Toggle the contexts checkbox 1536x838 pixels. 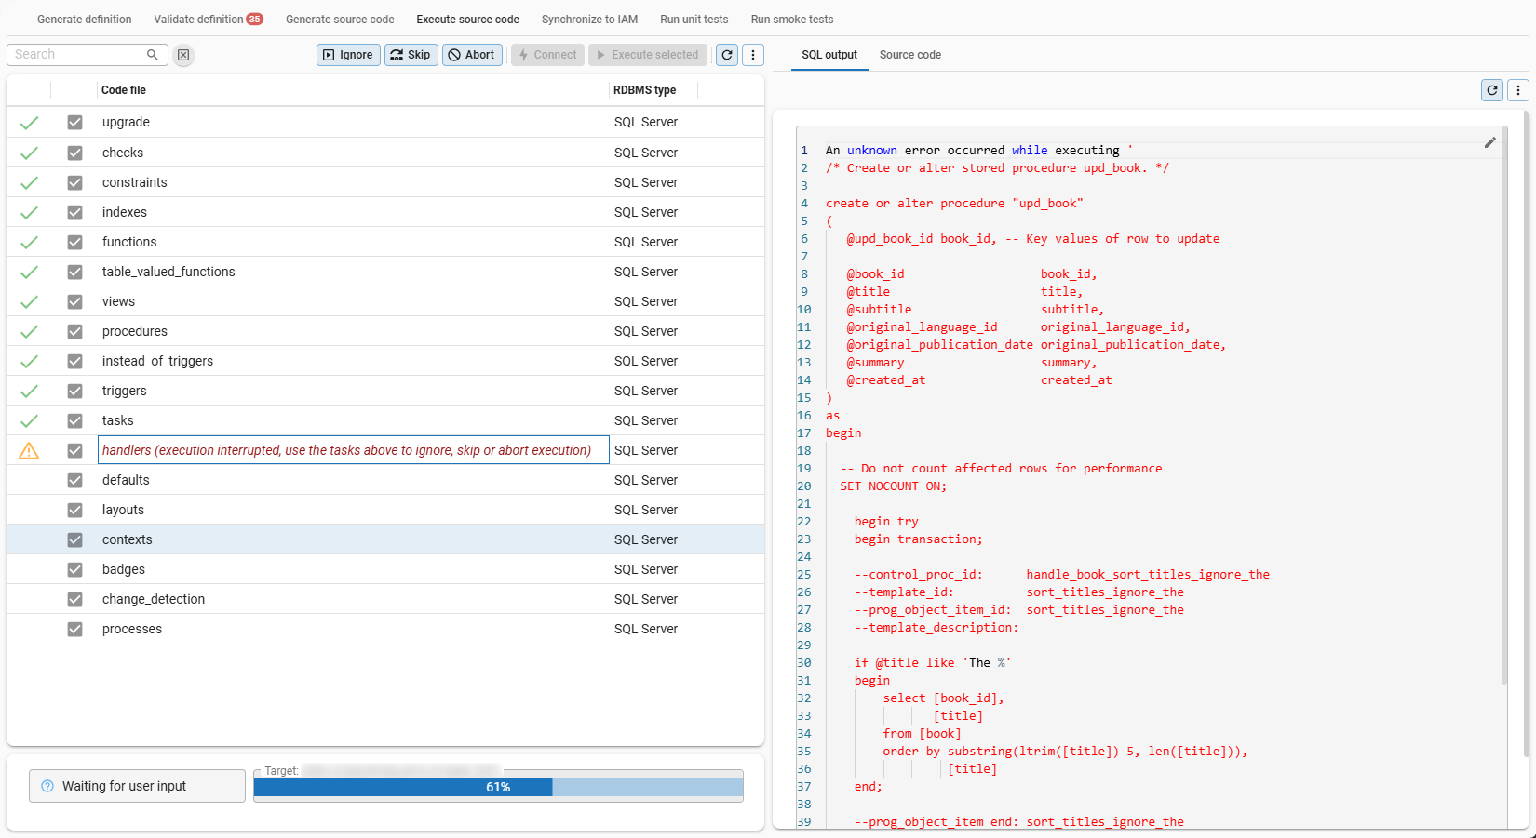pyautogui.click(x=74, y=539)
